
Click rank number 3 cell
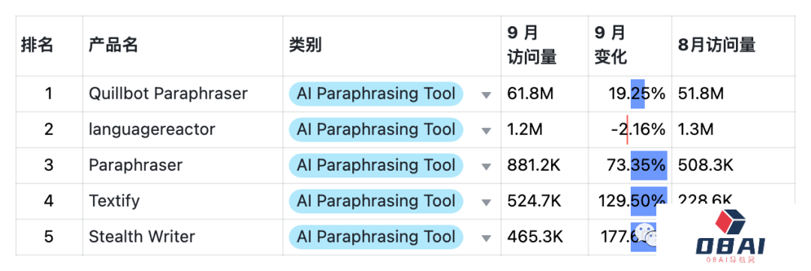coord(49,165)
